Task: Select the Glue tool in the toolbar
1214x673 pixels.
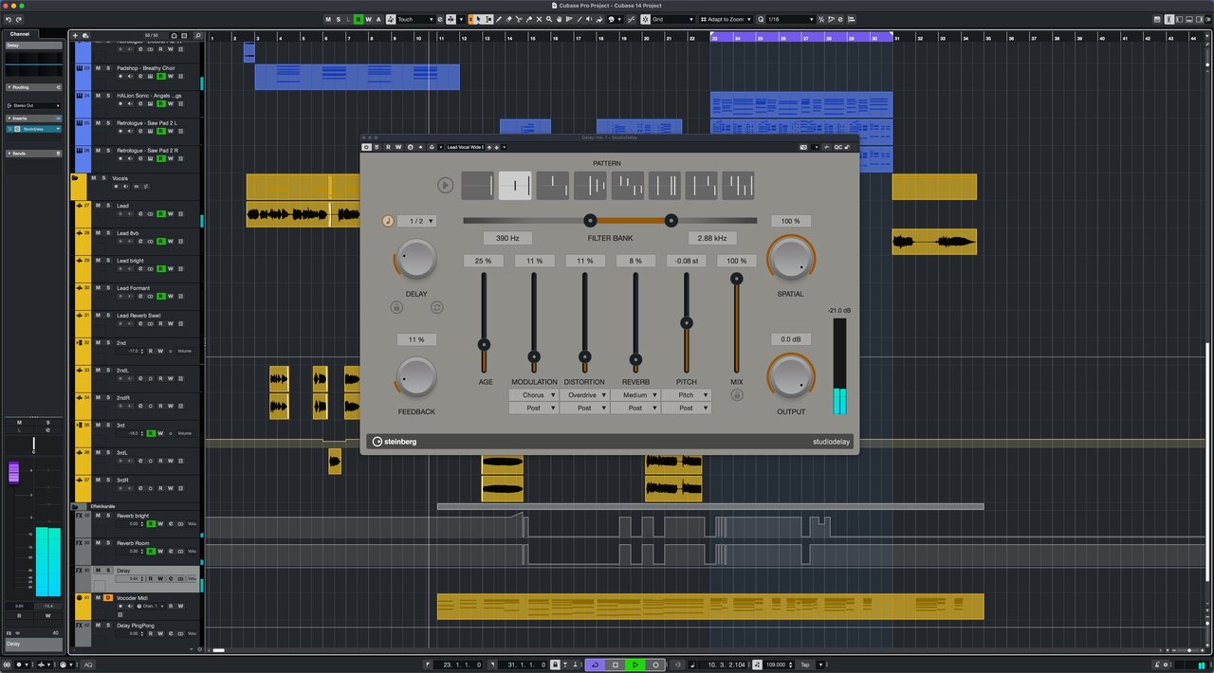Action: (x=530, y=19)
